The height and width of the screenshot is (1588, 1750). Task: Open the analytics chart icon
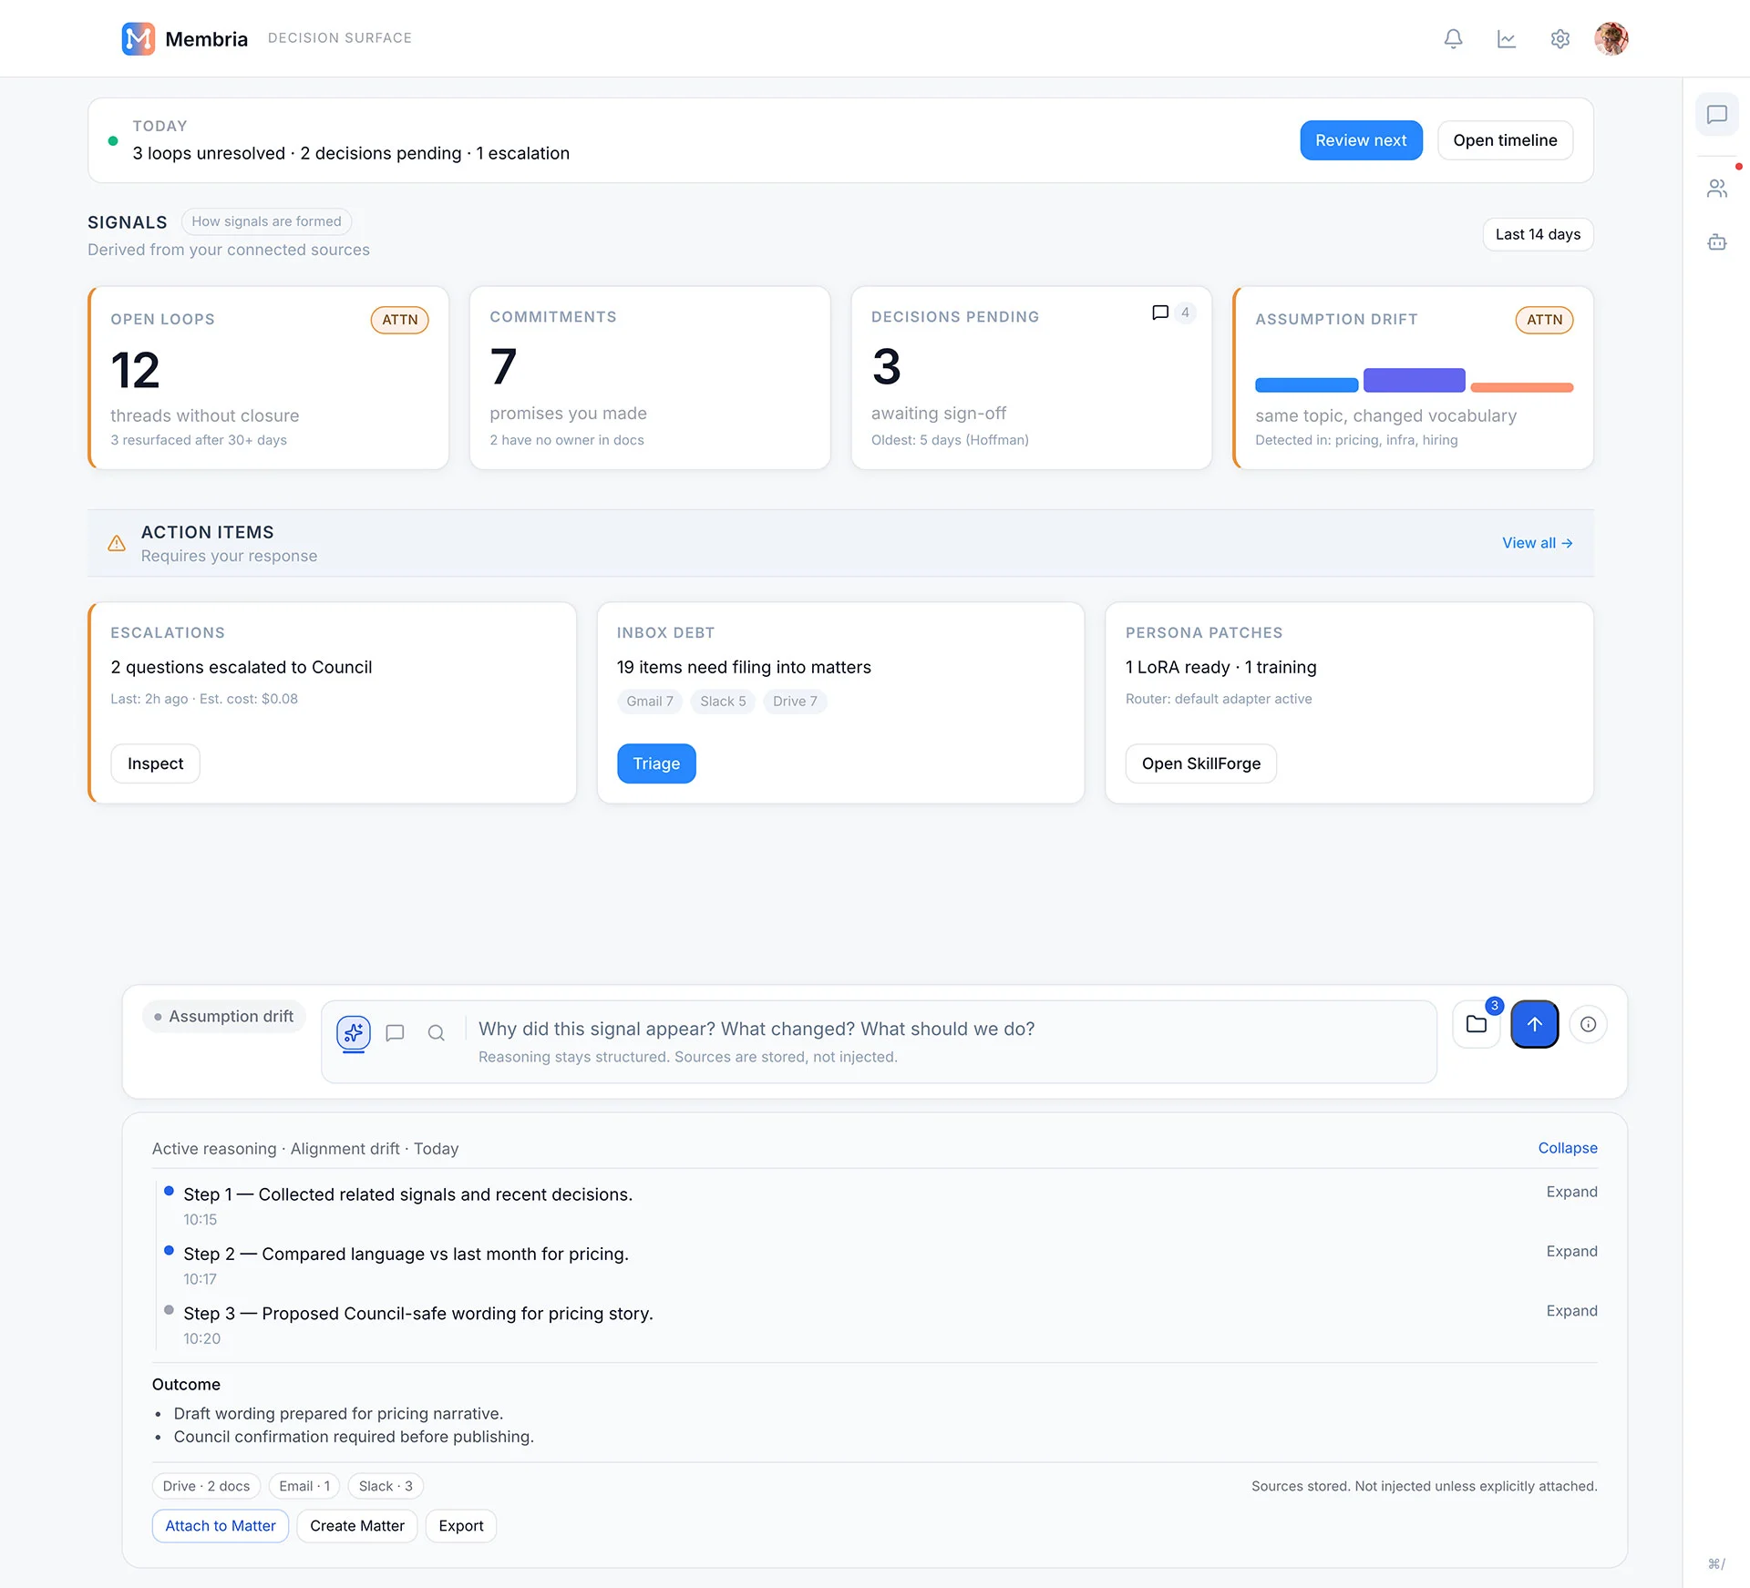click(1507, 38)
